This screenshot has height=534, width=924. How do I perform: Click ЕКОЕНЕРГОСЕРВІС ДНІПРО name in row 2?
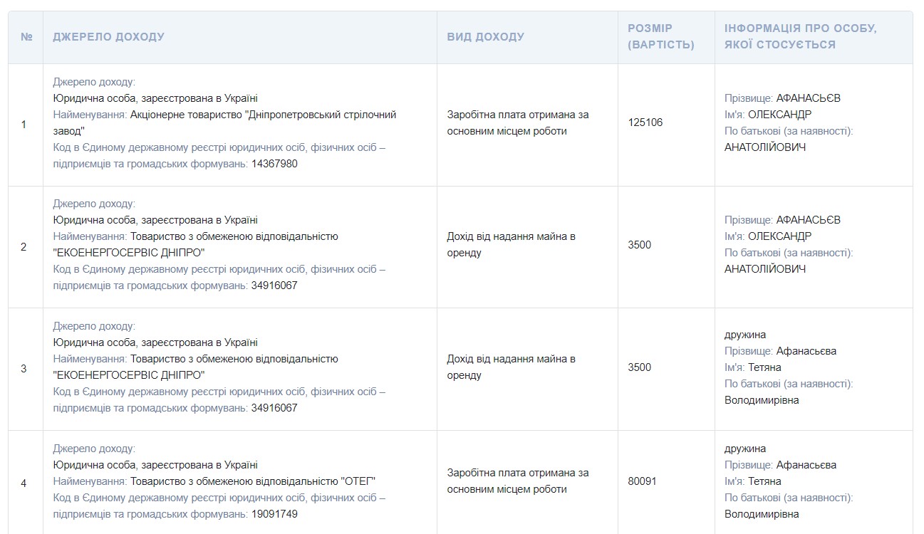click(129, 253)
